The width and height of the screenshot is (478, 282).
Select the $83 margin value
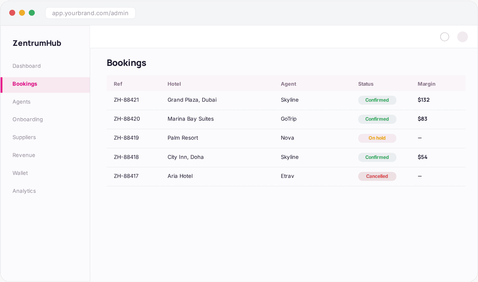pyautogui.click(x=422, y=119)
